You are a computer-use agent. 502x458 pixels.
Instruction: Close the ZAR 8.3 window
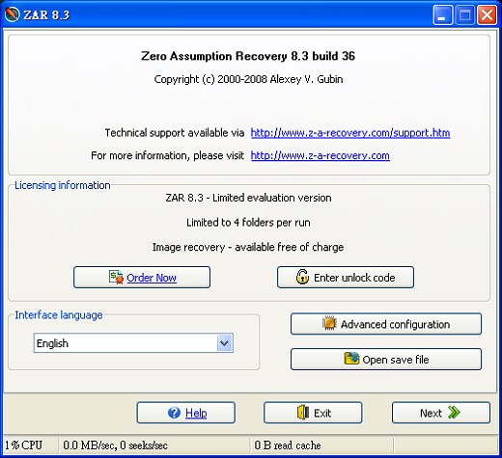tap(487, 14)
